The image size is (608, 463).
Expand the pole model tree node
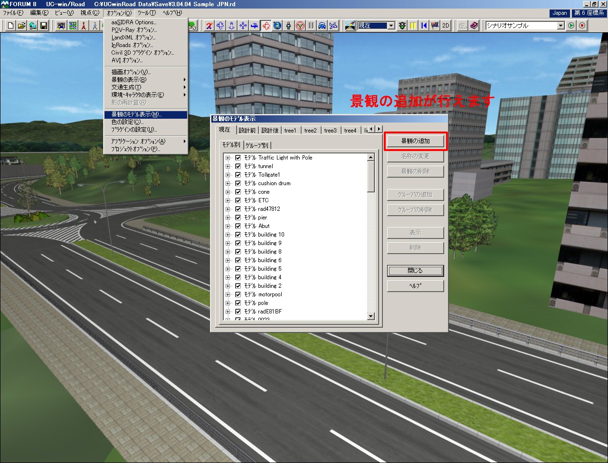[x=228, y=303]
